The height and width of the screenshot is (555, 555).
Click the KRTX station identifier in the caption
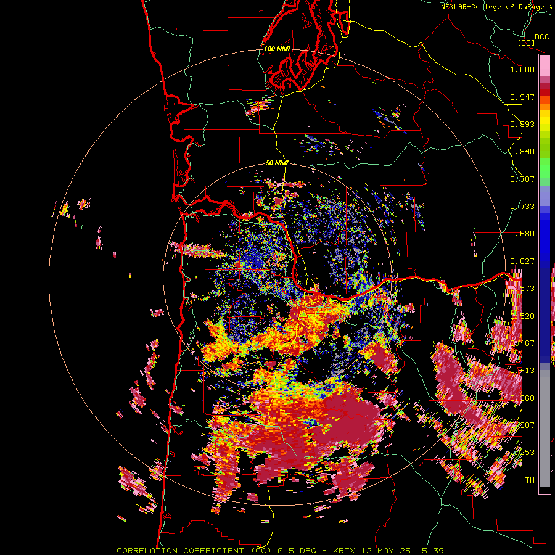tap(345, 551)
